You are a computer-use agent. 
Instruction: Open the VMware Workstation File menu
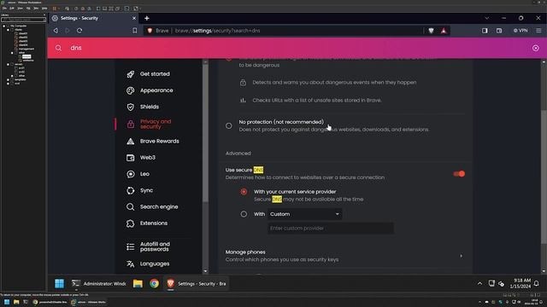click(x=4, y=8)
